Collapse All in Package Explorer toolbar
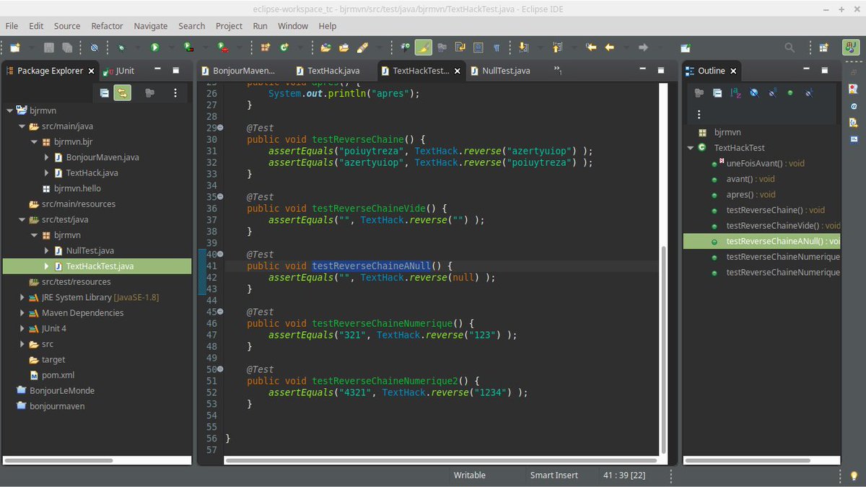Viewport: 866px width, 487px height. point(105,92)
